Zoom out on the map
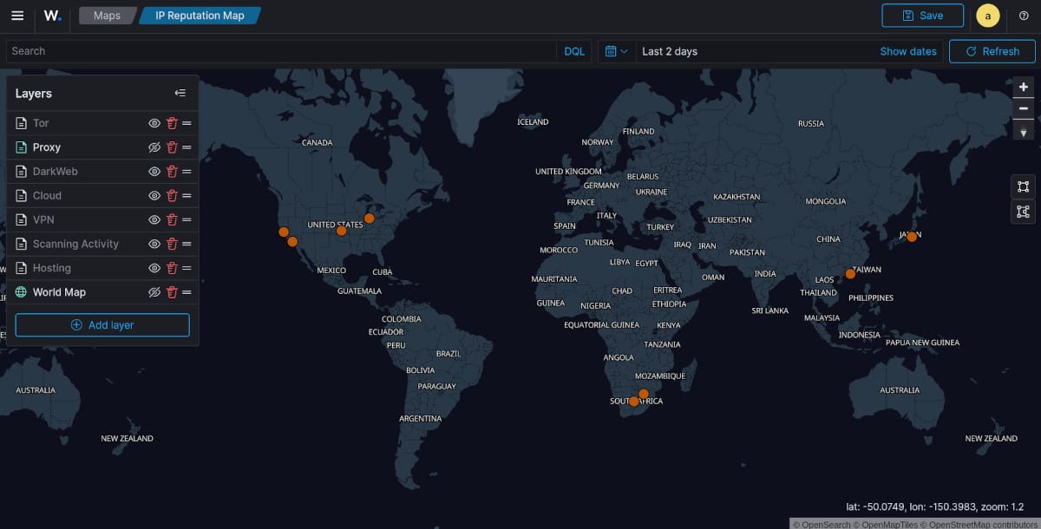 pyautogui.click(x=1024, y=108)
